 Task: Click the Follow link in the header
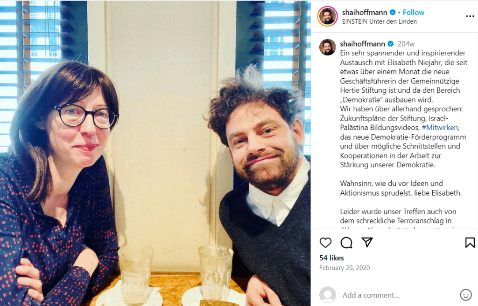click(414, 13)
